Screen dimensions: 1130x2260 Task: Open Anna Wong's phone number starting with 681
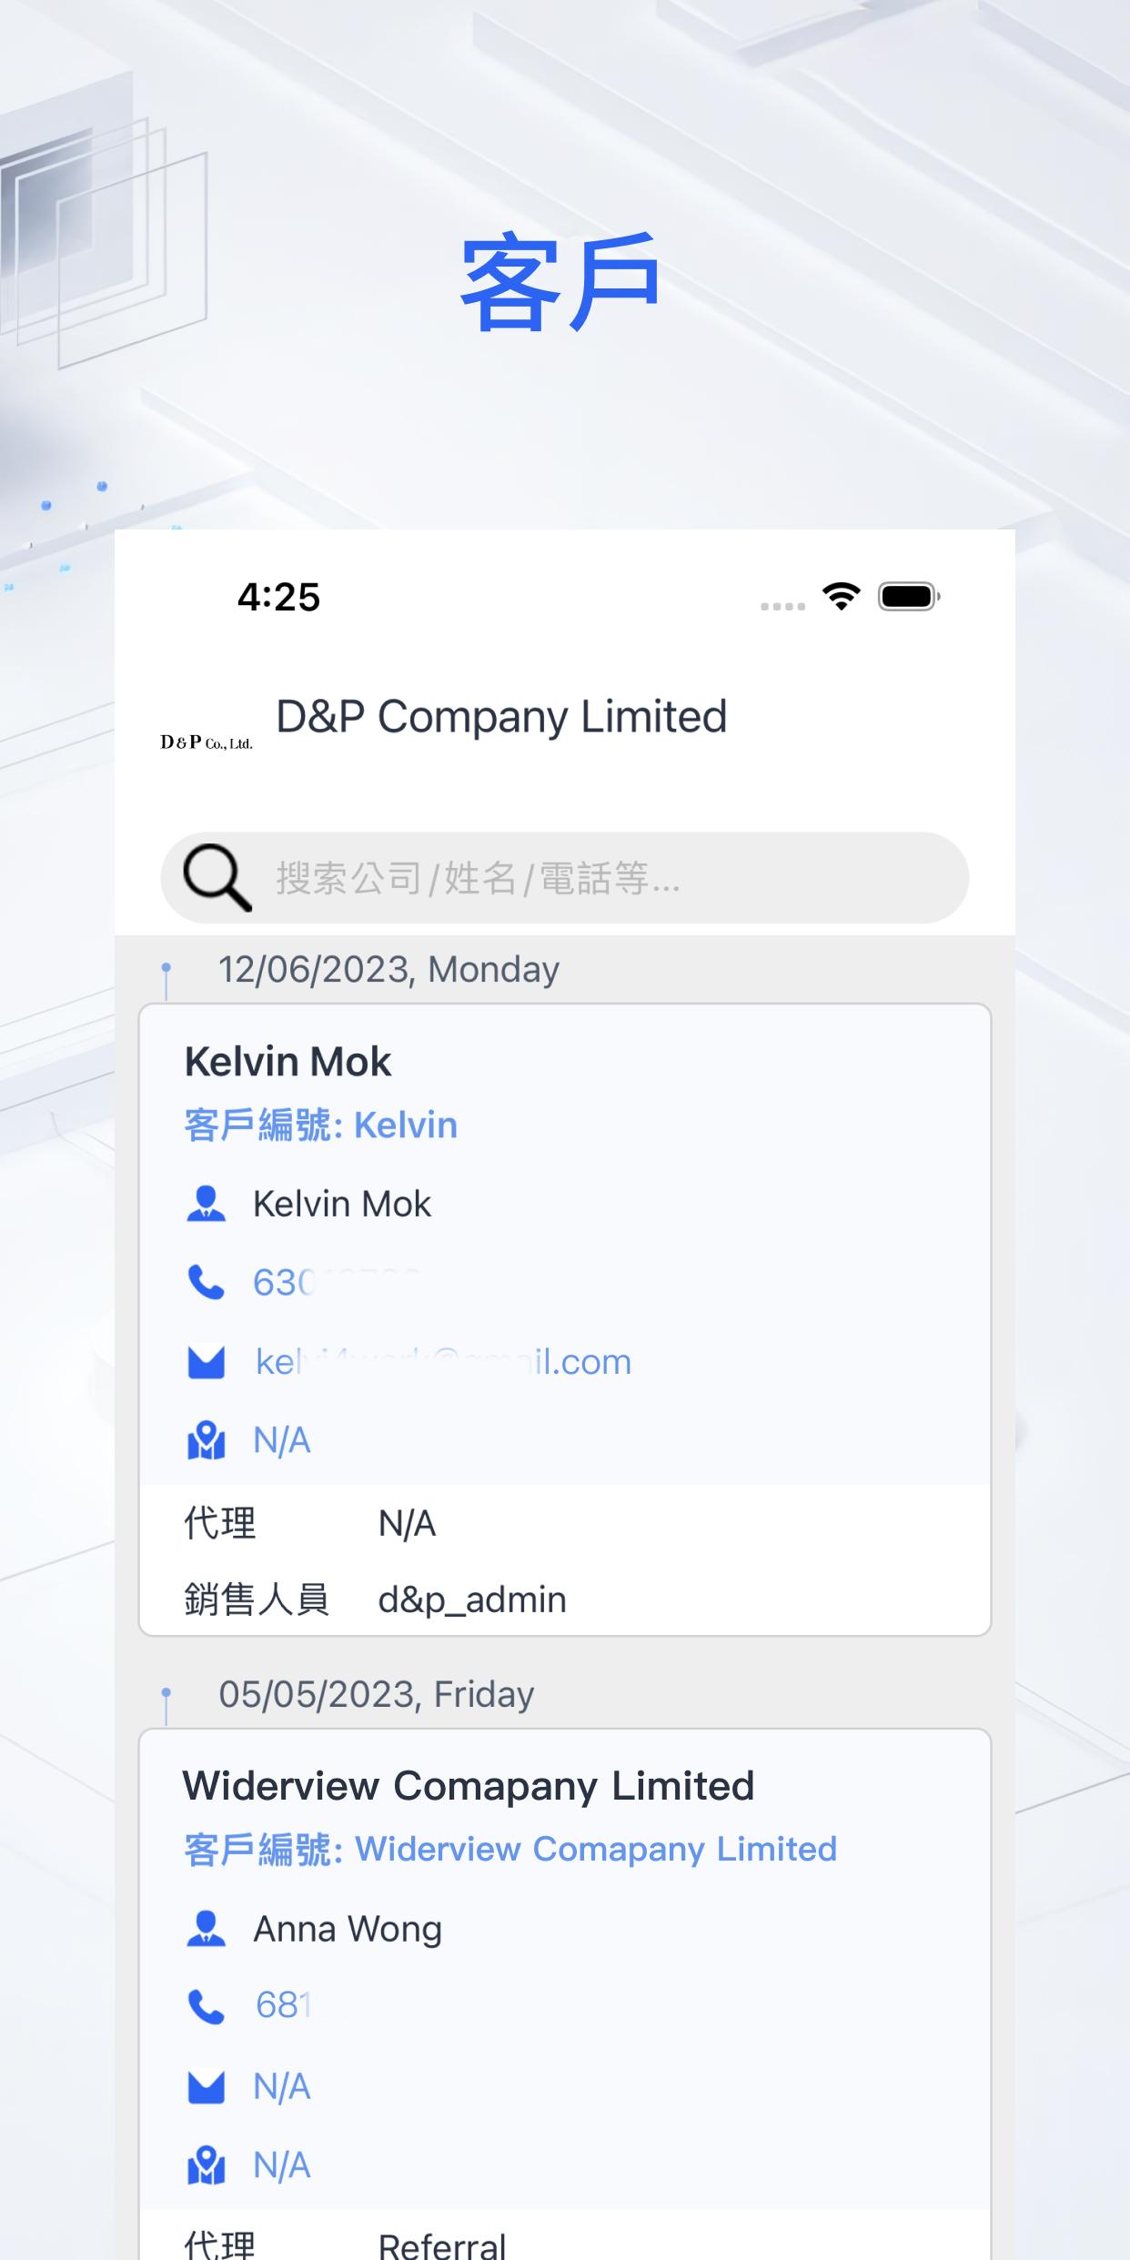[283, 2006]
